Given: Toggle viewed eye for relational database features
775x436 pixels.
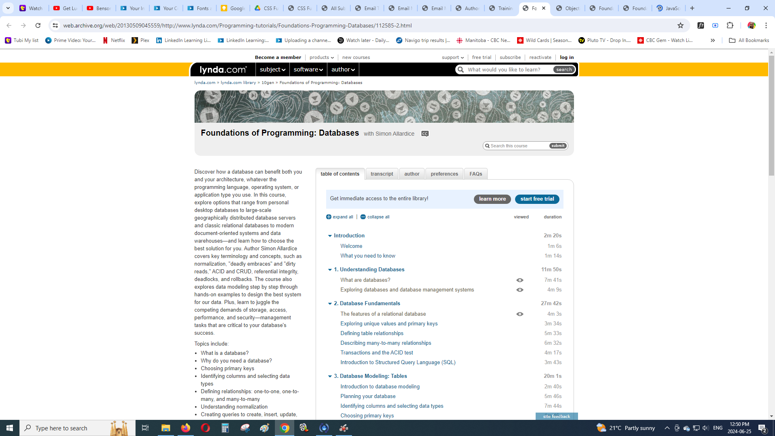Looking at the screenshot, I should click(x=520, y=314).
